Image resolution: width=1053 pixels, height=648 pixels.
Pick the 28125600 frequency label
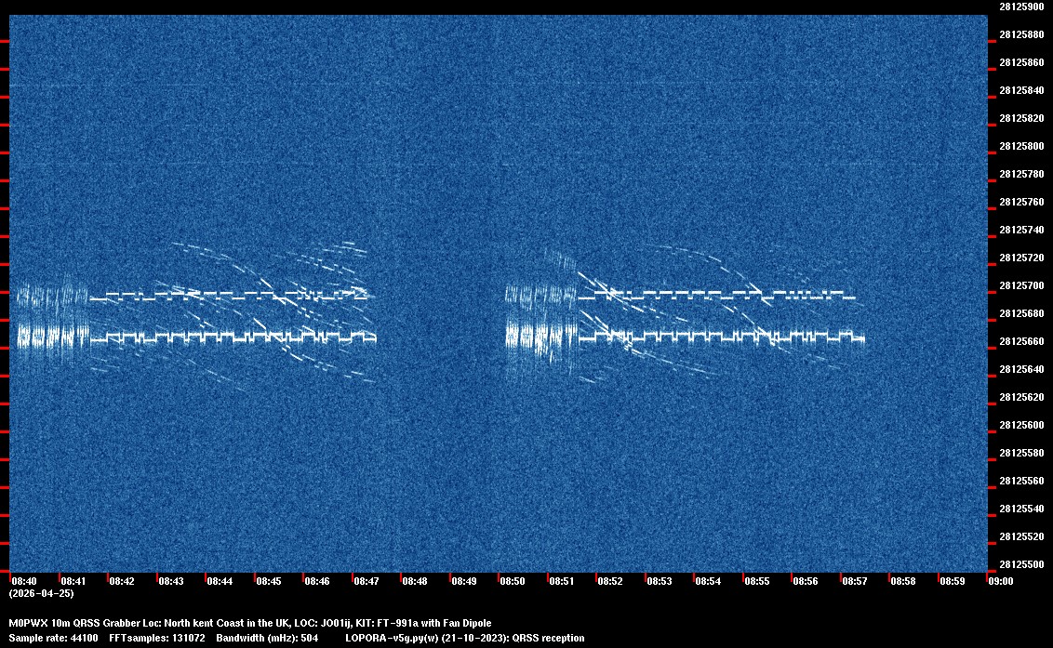pyautogui.click(x=1021, y=425)
